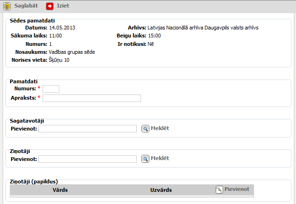Focus the Numurs field in Pamatdati
This screenshot has height=204, width=296.
tap(51, 89)
